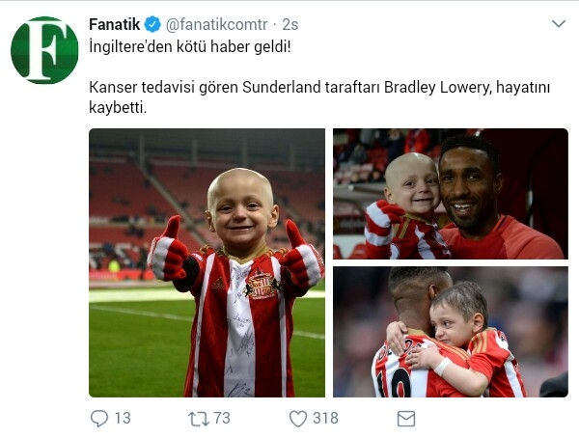This screenshot has width=579, height=438.
Task: Open the Fanatik account name link
Action: click(x=115, y=24)
